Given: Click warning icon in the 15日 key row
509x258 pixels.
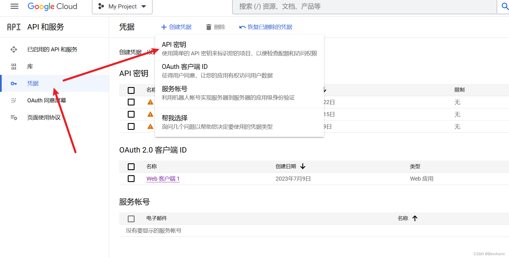Looking at the screenshot, I should pos(150,114).
